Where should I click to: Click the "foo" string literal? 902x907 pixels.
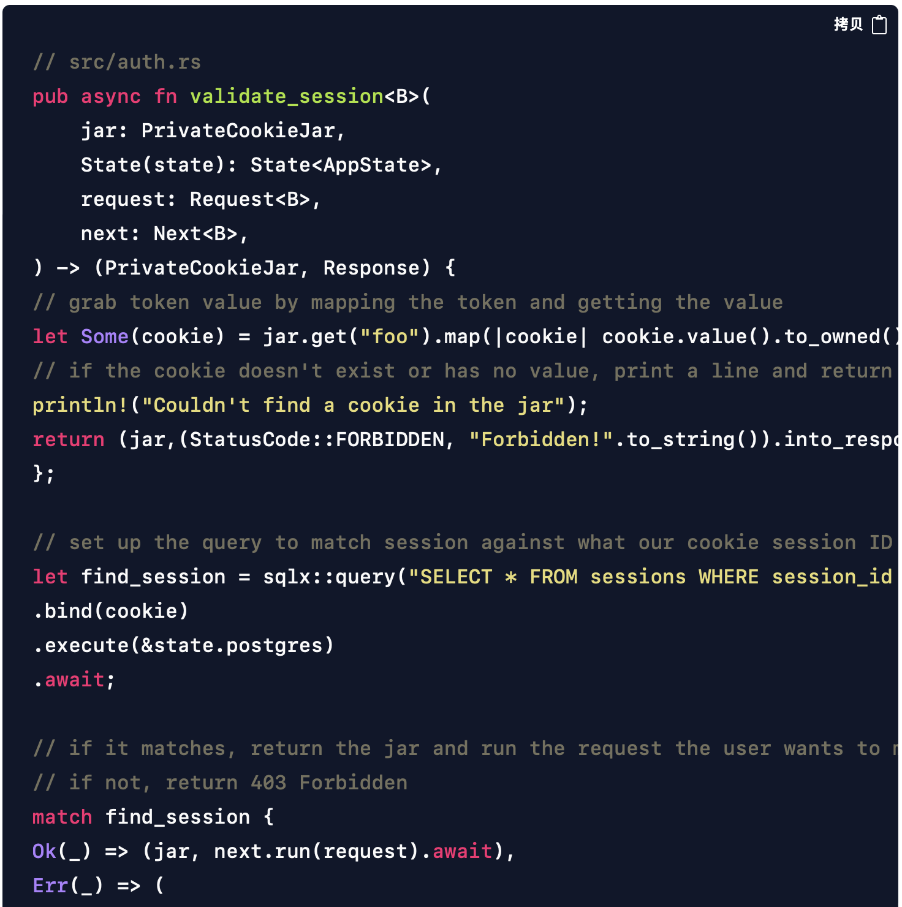390,336
